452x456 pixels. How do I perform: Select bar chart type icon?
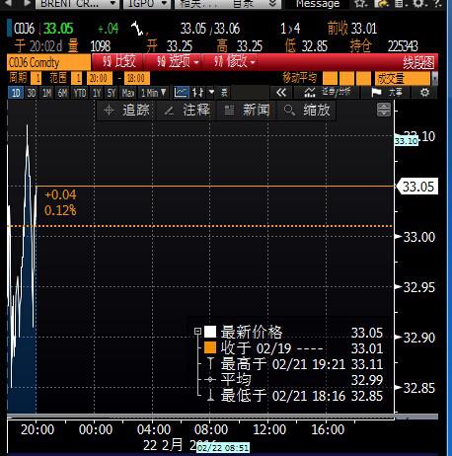pos(198,93)
